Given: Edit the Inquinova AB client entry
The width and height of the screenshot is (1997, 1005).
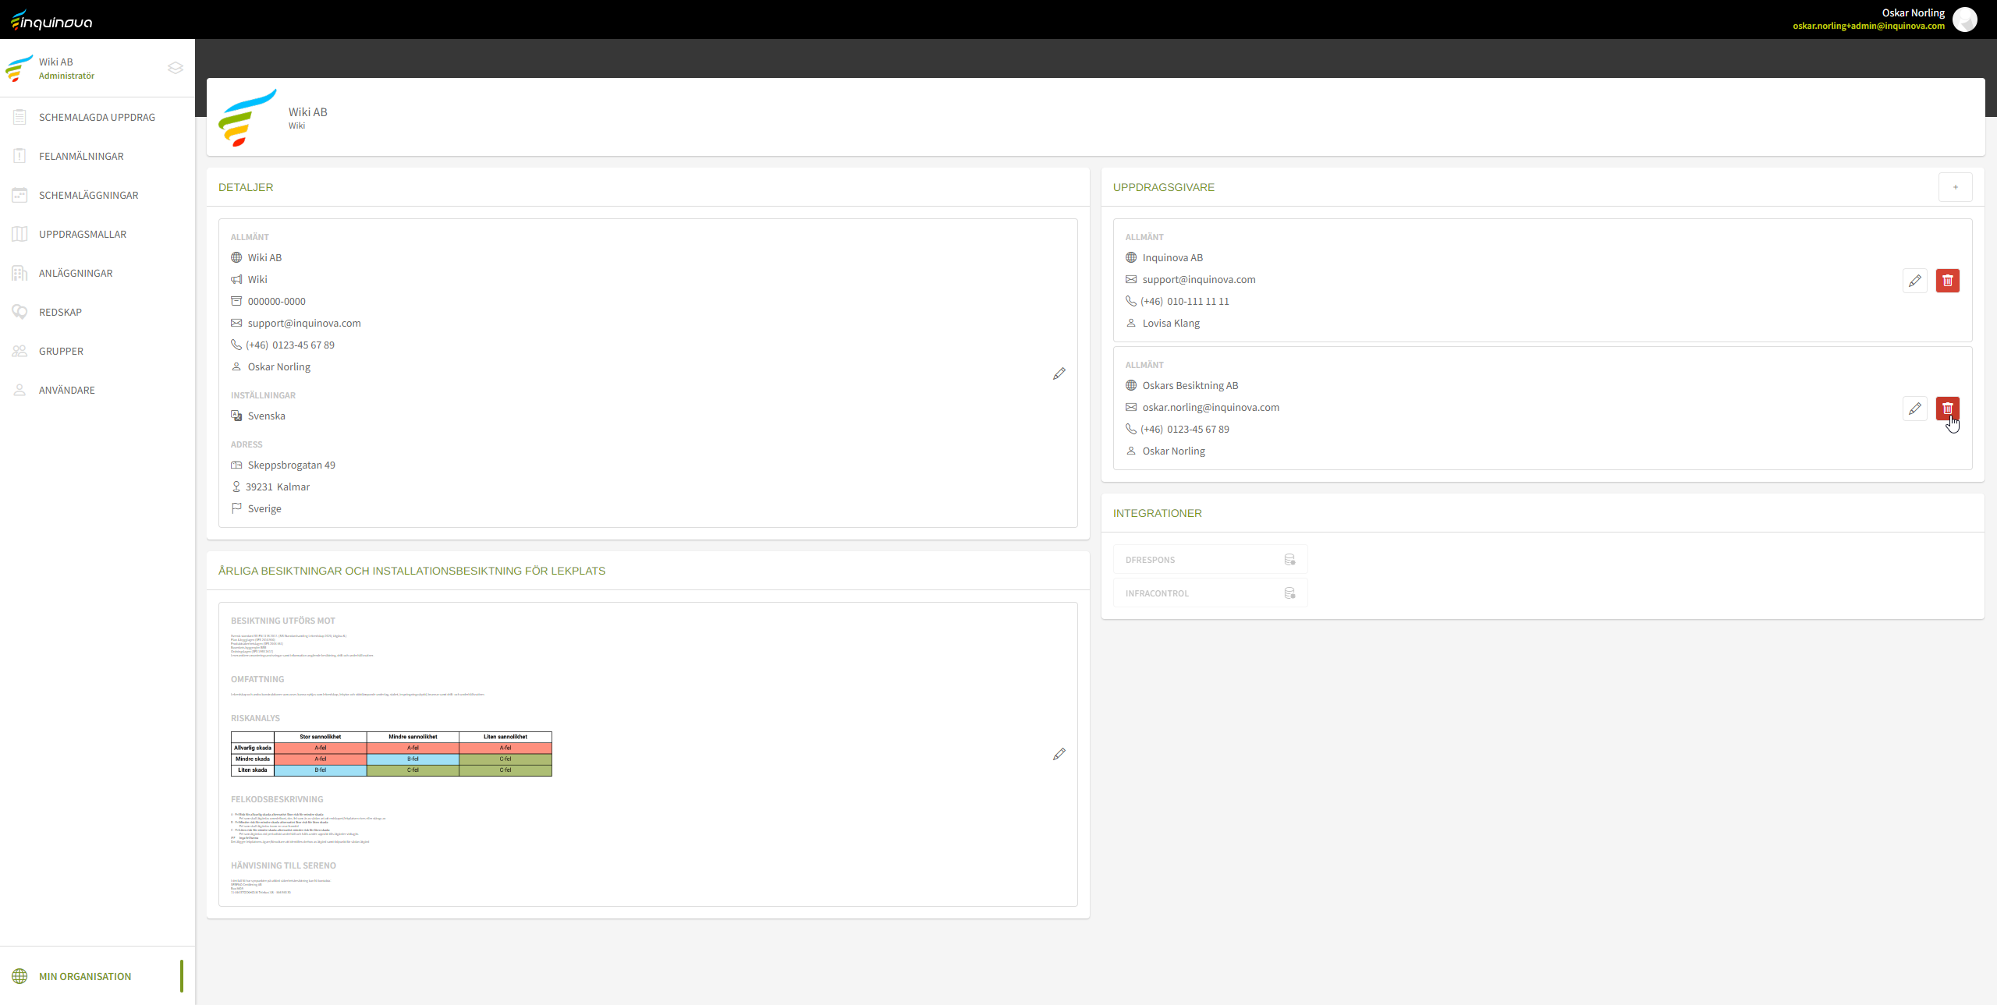Looking at the screenshot, I should [x=1914, y=281].
